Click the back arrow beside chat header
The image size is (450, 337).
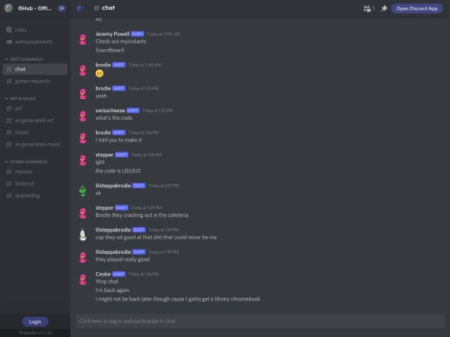coord(80,8)
